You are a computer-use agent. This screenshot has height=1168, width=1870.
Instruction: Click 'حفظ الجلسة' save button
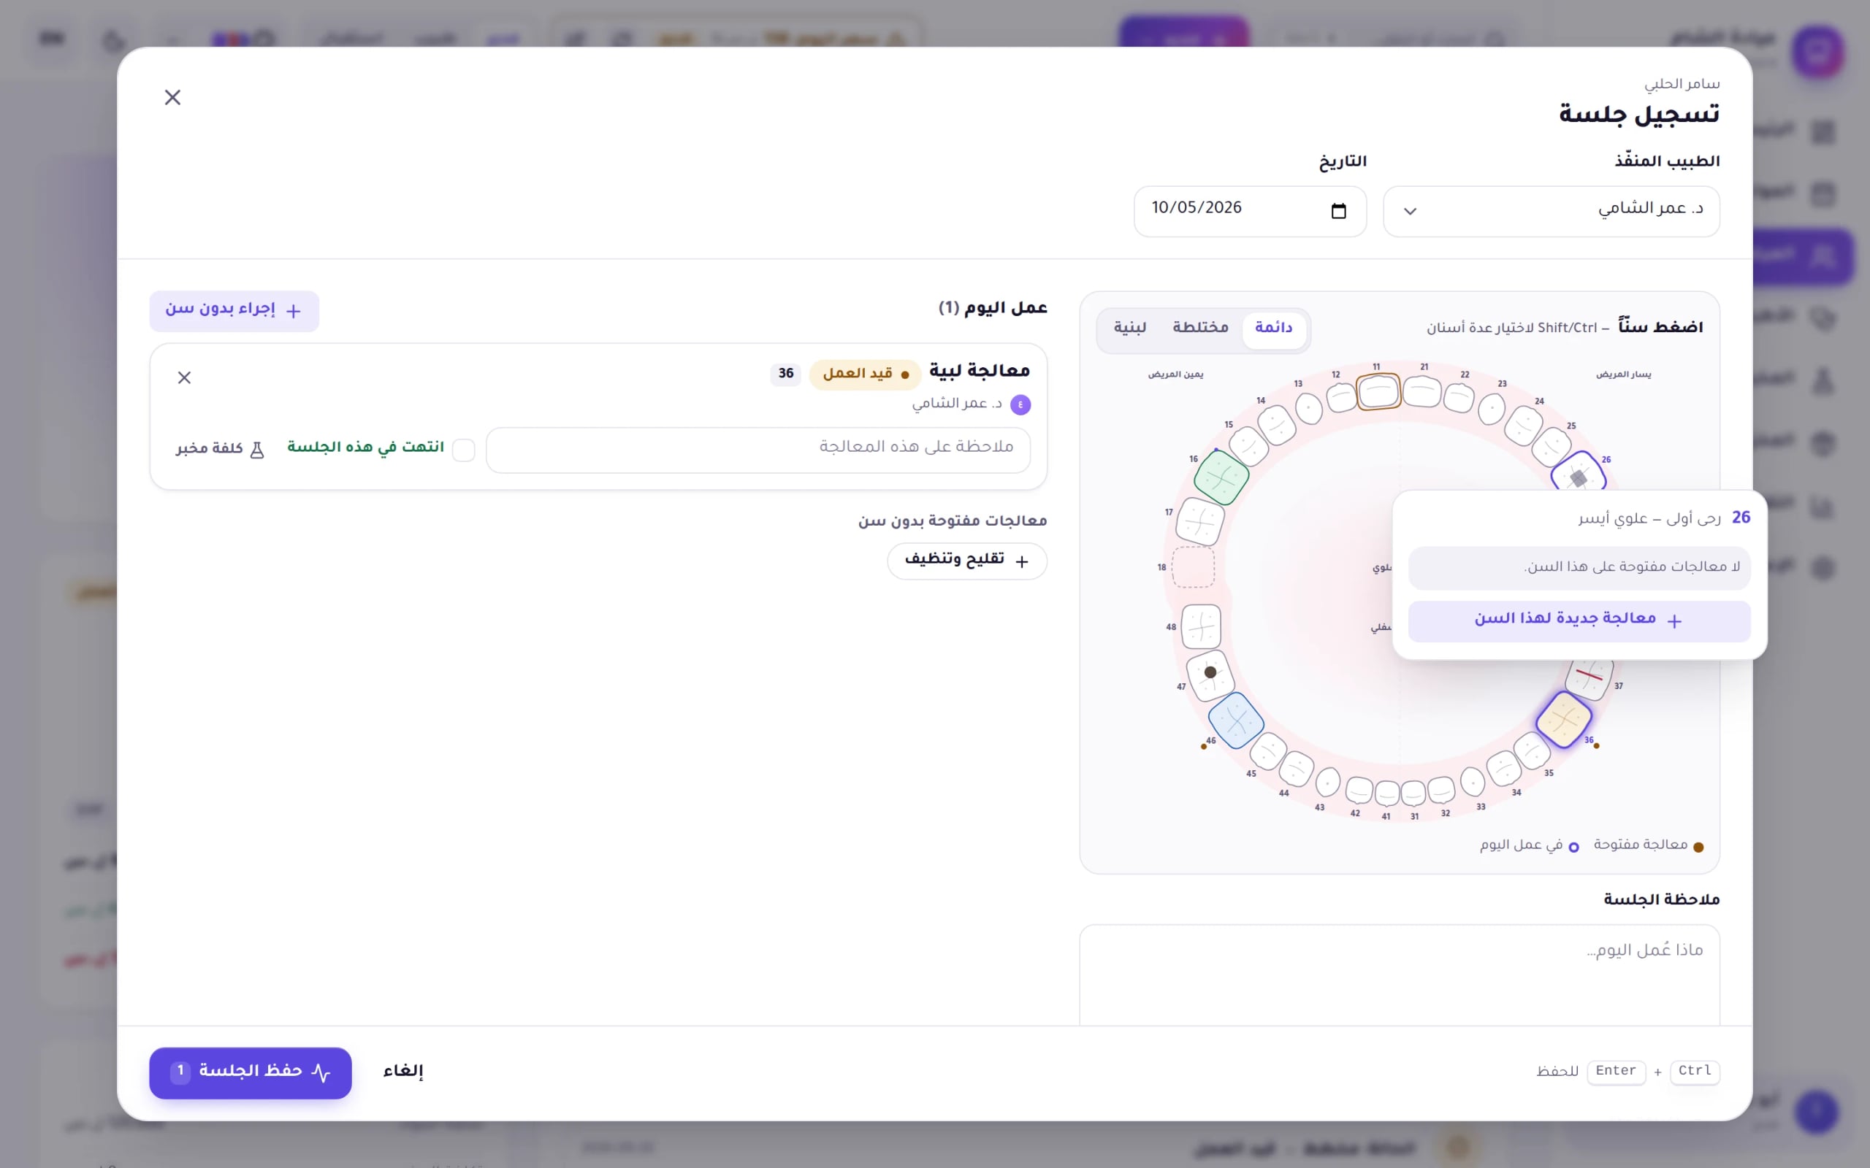point(251,1073)
